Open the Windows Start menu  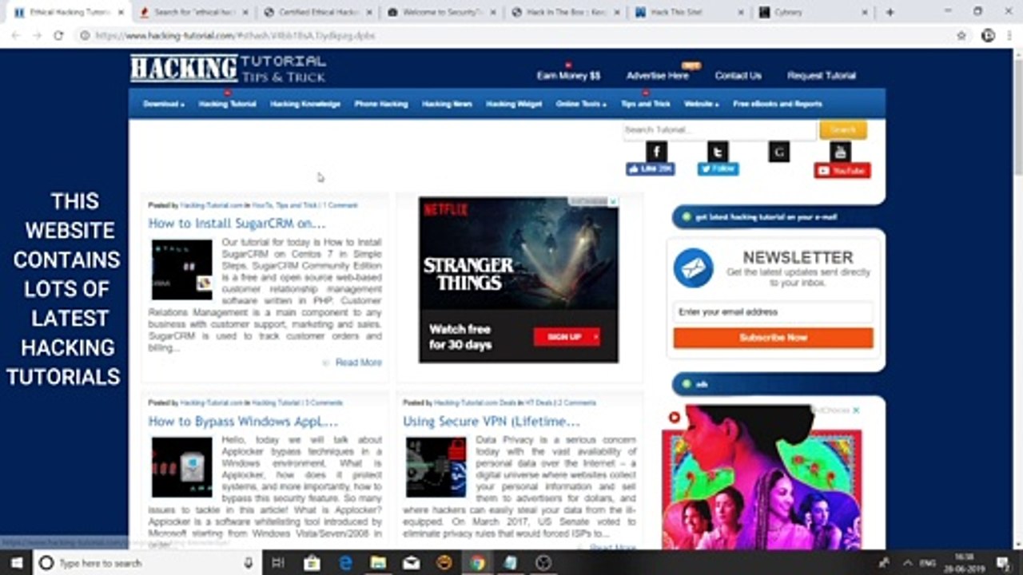pos(16,563)
